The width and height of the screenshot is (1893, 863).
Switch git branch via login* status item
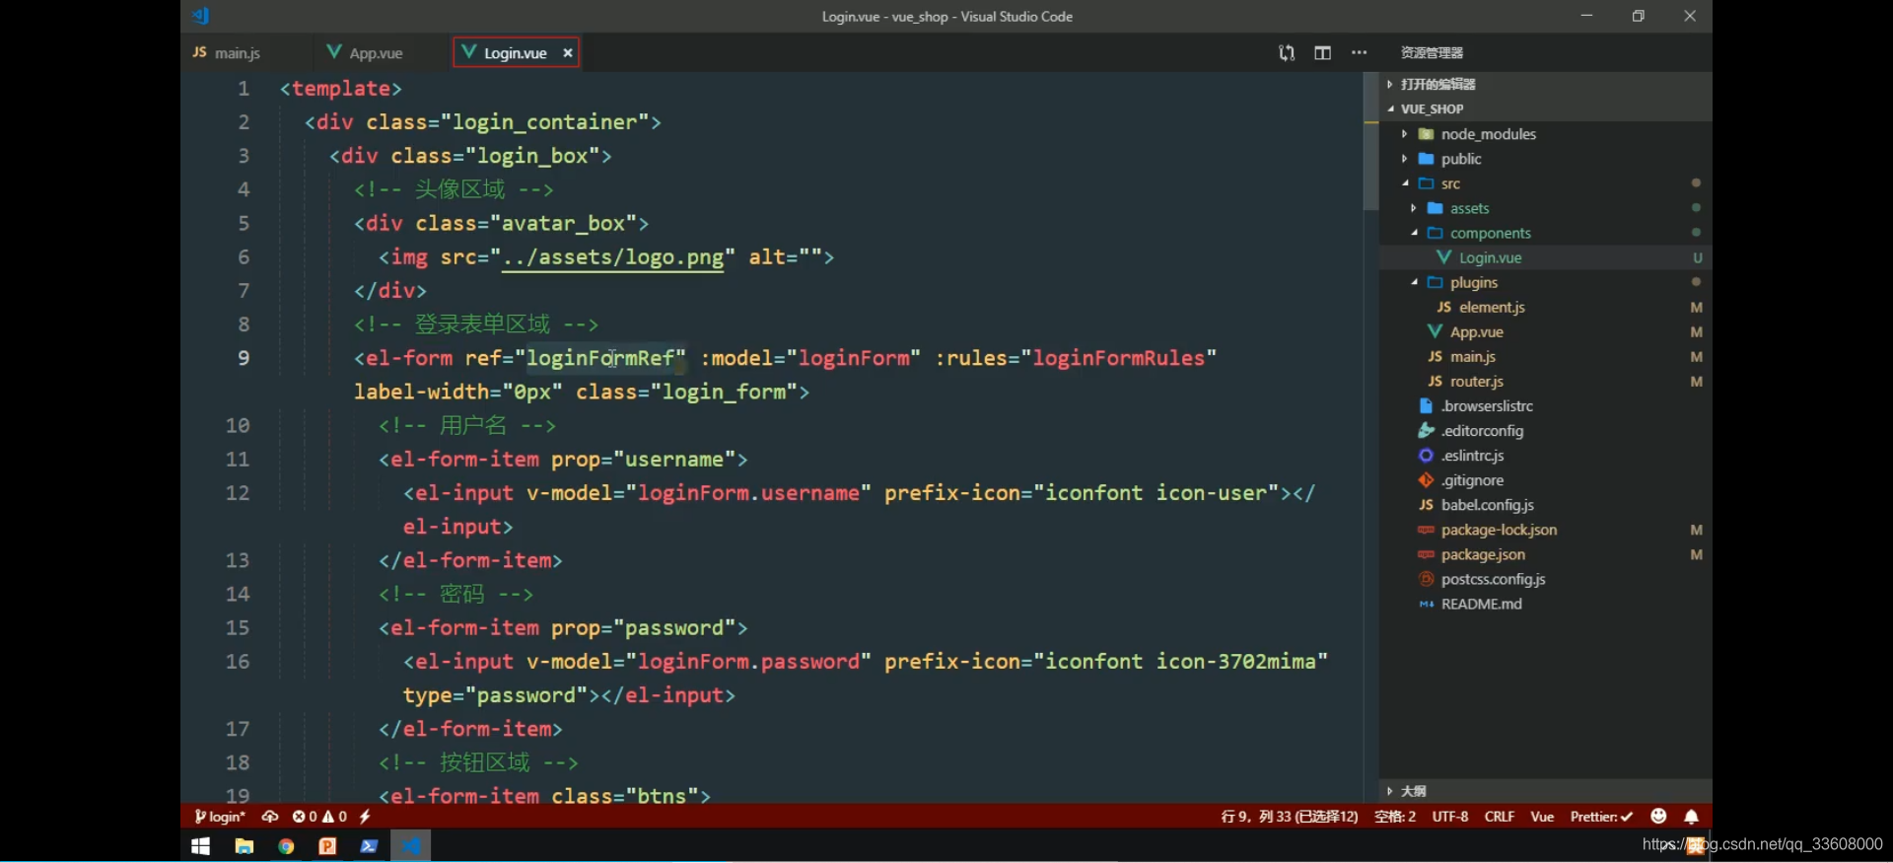[220, 817]
